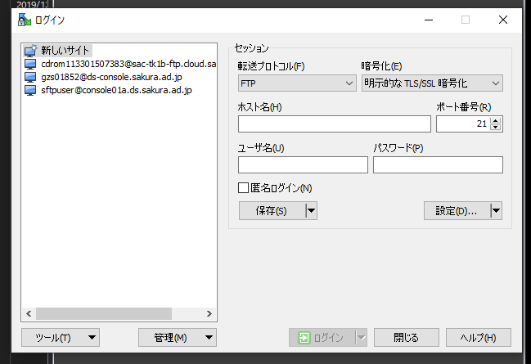Click the sftpuser site monitor icon
This screenshot has width=531, height=364.
pyautogui.click(x=30, y=90)
